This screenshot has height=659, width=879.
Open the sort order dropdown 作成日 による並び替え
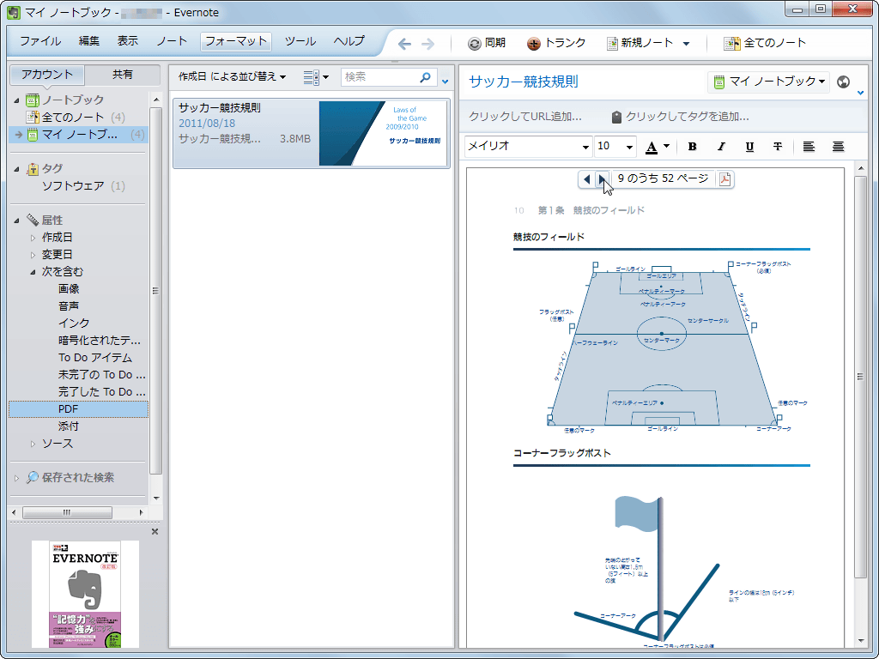pyautogui.click(x=232, y=76)
